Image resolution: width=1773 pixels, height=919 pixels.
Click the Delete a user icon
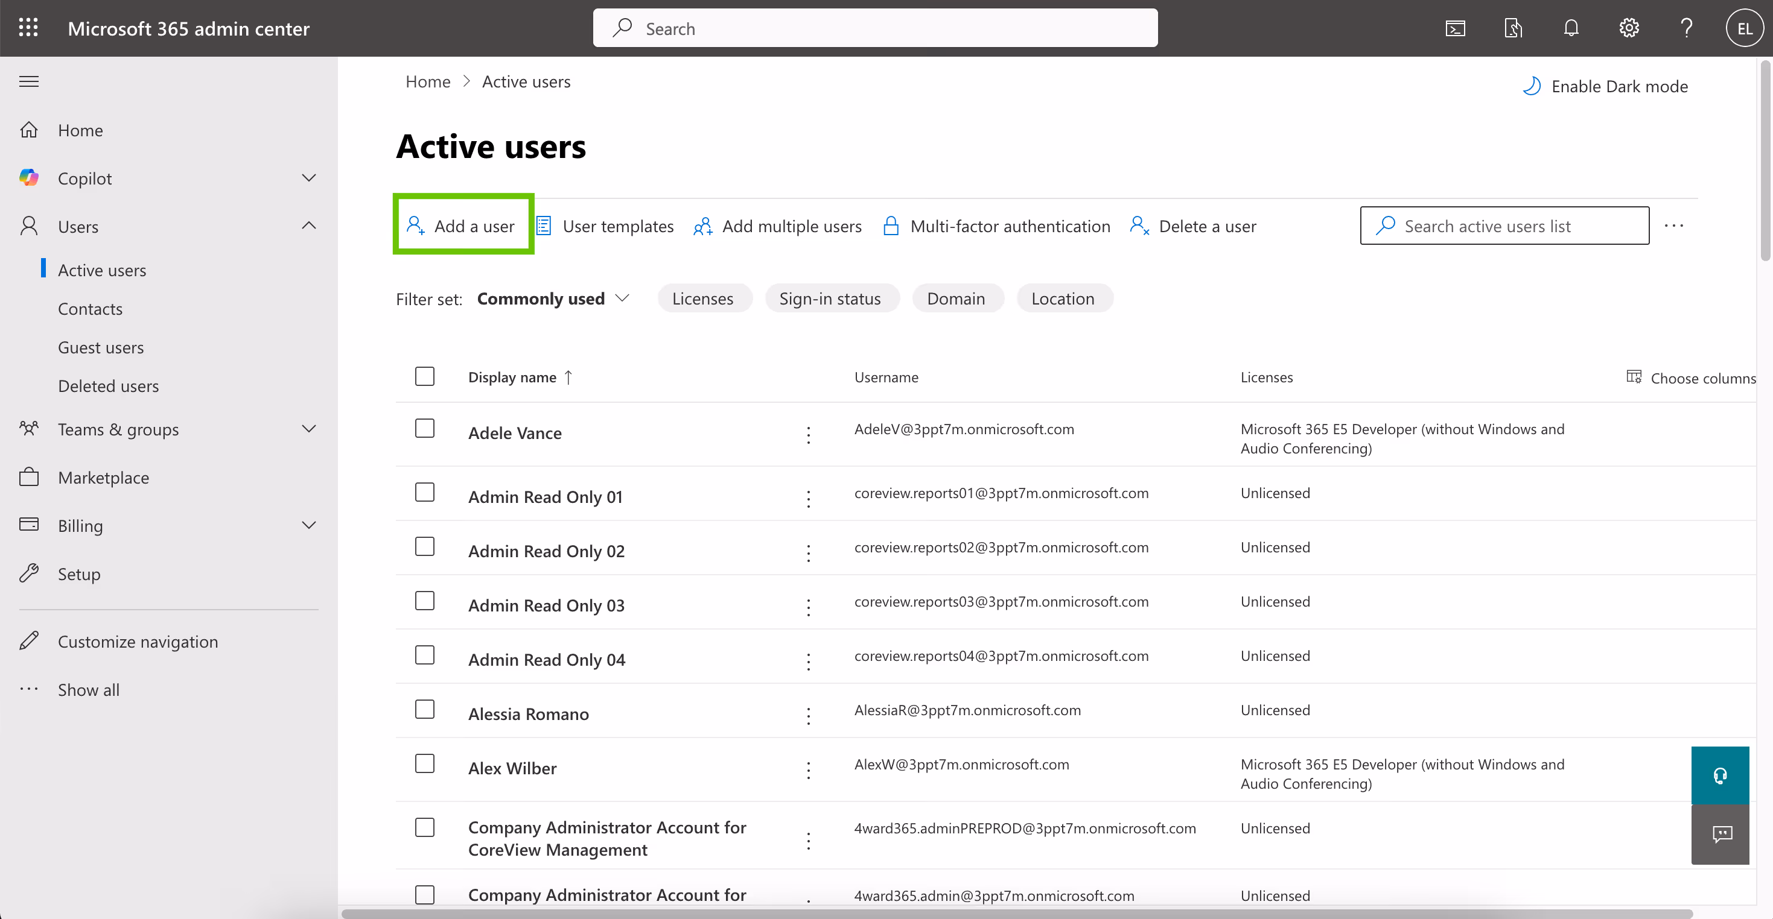pyautogui.click(x=1139, y=226)
